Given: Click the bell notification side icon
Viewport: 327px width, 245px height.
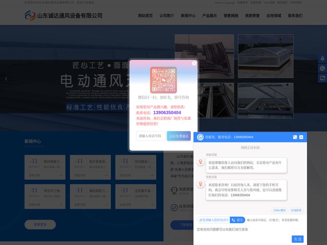Looking at the screenshot, I should pyautogui.click(x=322, y=59).
